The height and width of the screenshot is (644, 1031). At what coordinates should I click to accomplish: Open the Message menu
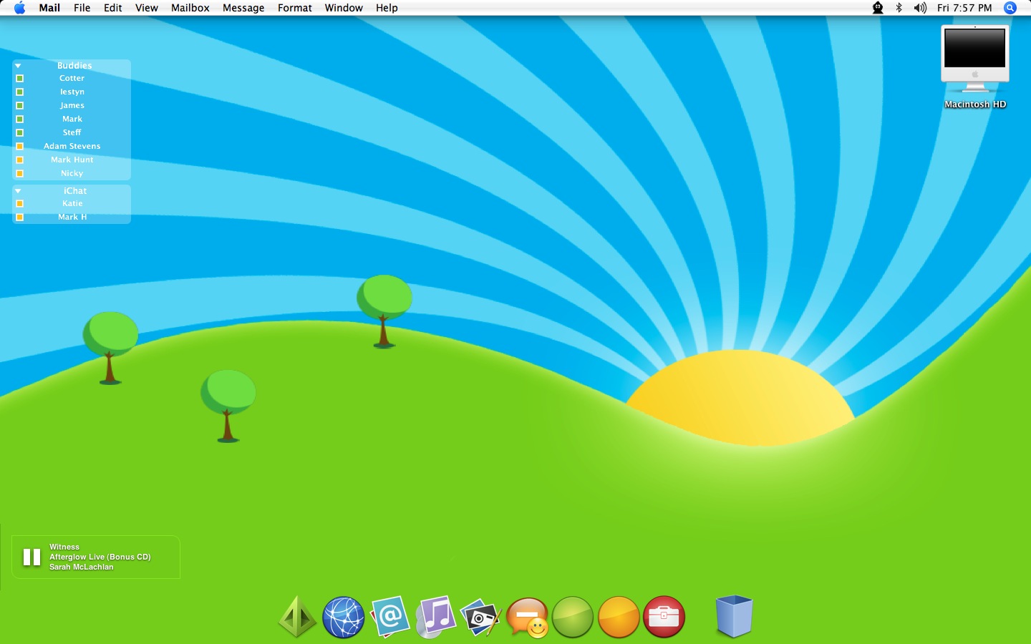click(x=243, y=8)
